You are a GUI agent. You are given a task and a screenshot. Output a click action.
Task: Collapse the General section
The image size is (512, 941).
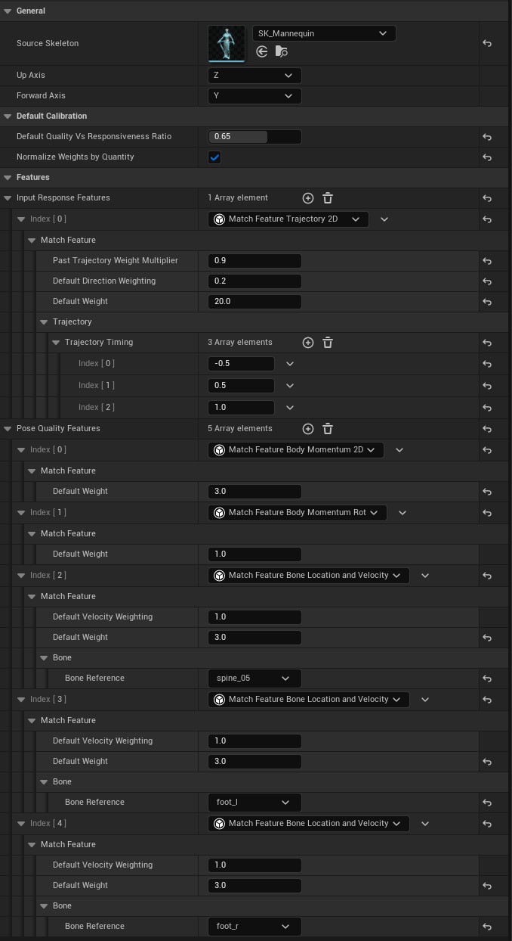coord(8,11)
